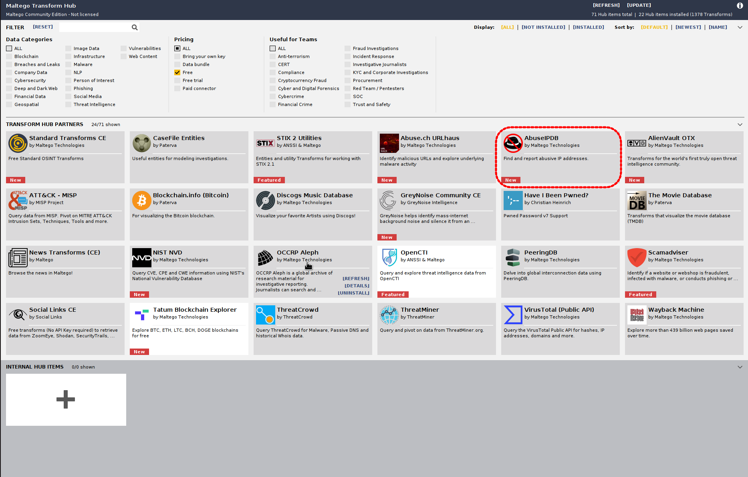This screenshot has height=477, width=748.
Task: Click the search magnifier icon
Action: click(x=135, y=27)
